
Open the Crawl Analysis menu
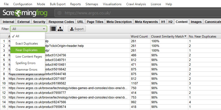136,4
